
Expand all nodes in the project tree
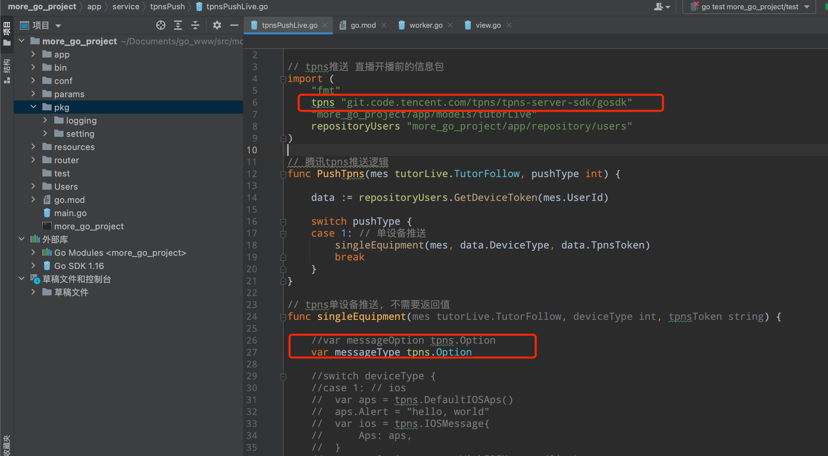[178, 25]
